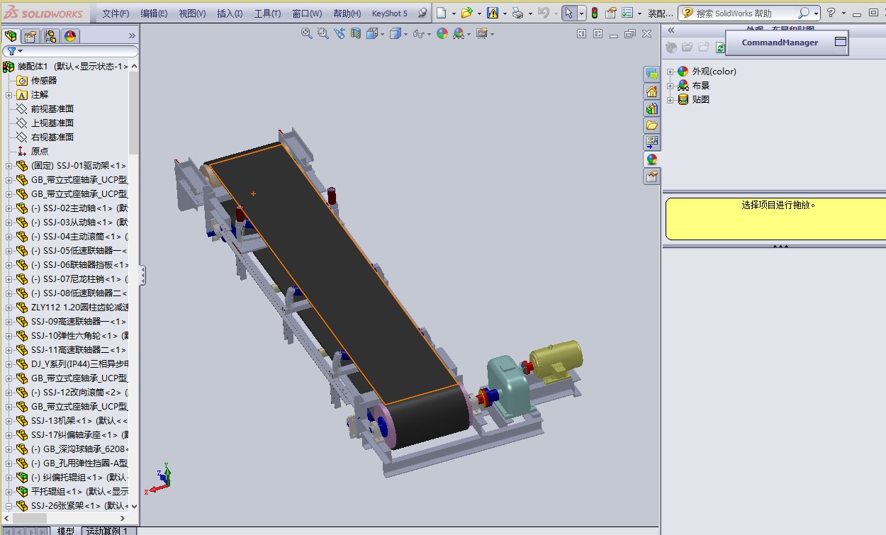Click the Section View icon
The height and width of the screenshot is (535, 886).
pyautogui.click(x=356, y=33)
